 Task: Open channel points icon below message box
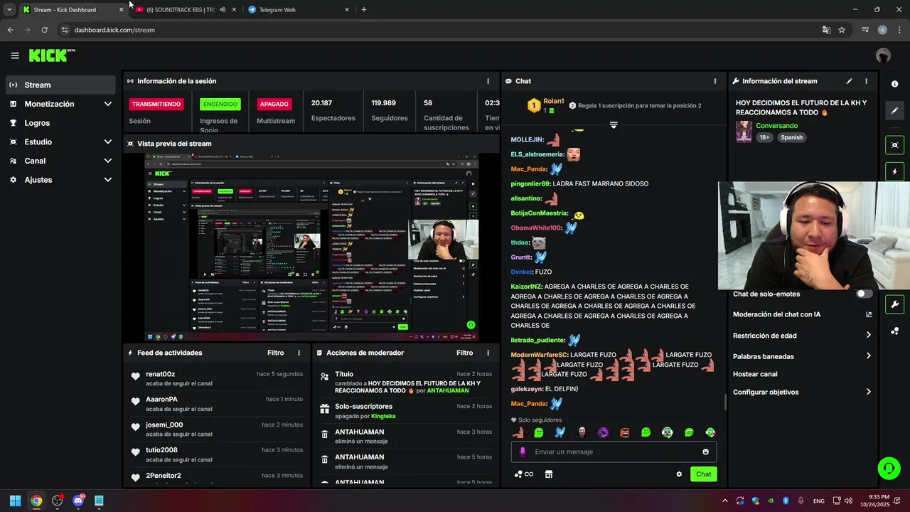(x=523, y=474)
